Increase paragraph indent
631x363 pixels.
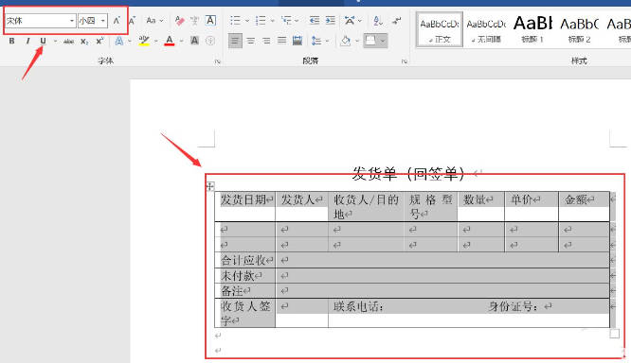(331, 21)
